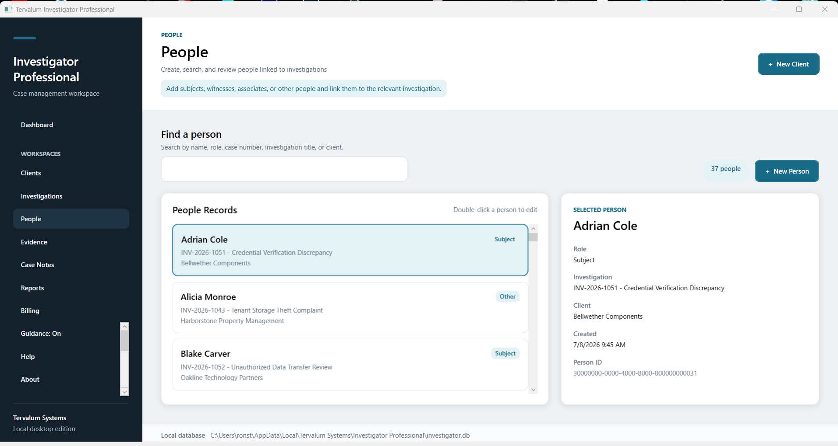Click the INV-2026-1051 investigation in details panel
This screenshot has width=838, height=446.
[649, 288]
